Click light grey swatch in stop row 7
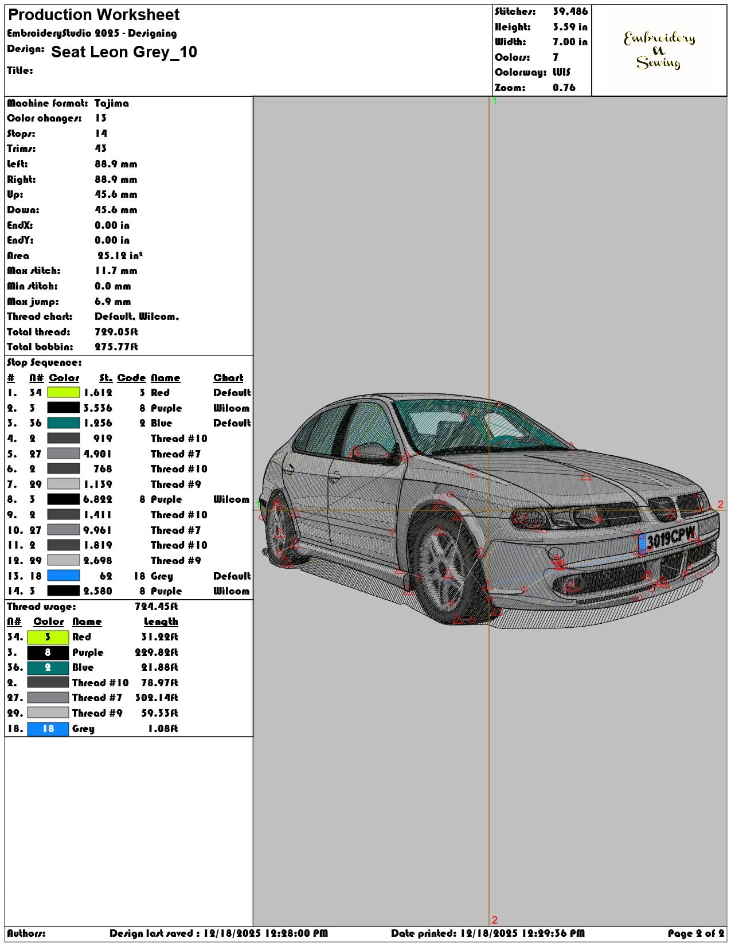Viewport: 731px width, 946px height. click(x=63, y=484)
